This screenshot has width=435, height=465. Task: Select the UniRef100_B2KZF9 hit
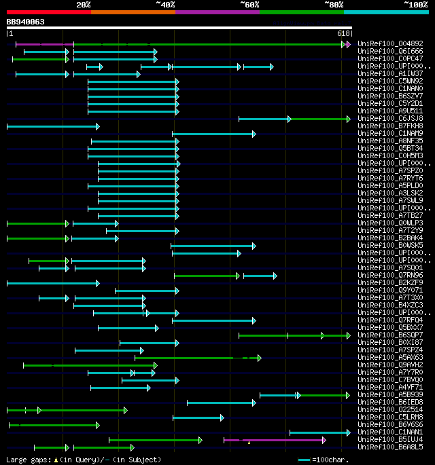click(390, 282)
